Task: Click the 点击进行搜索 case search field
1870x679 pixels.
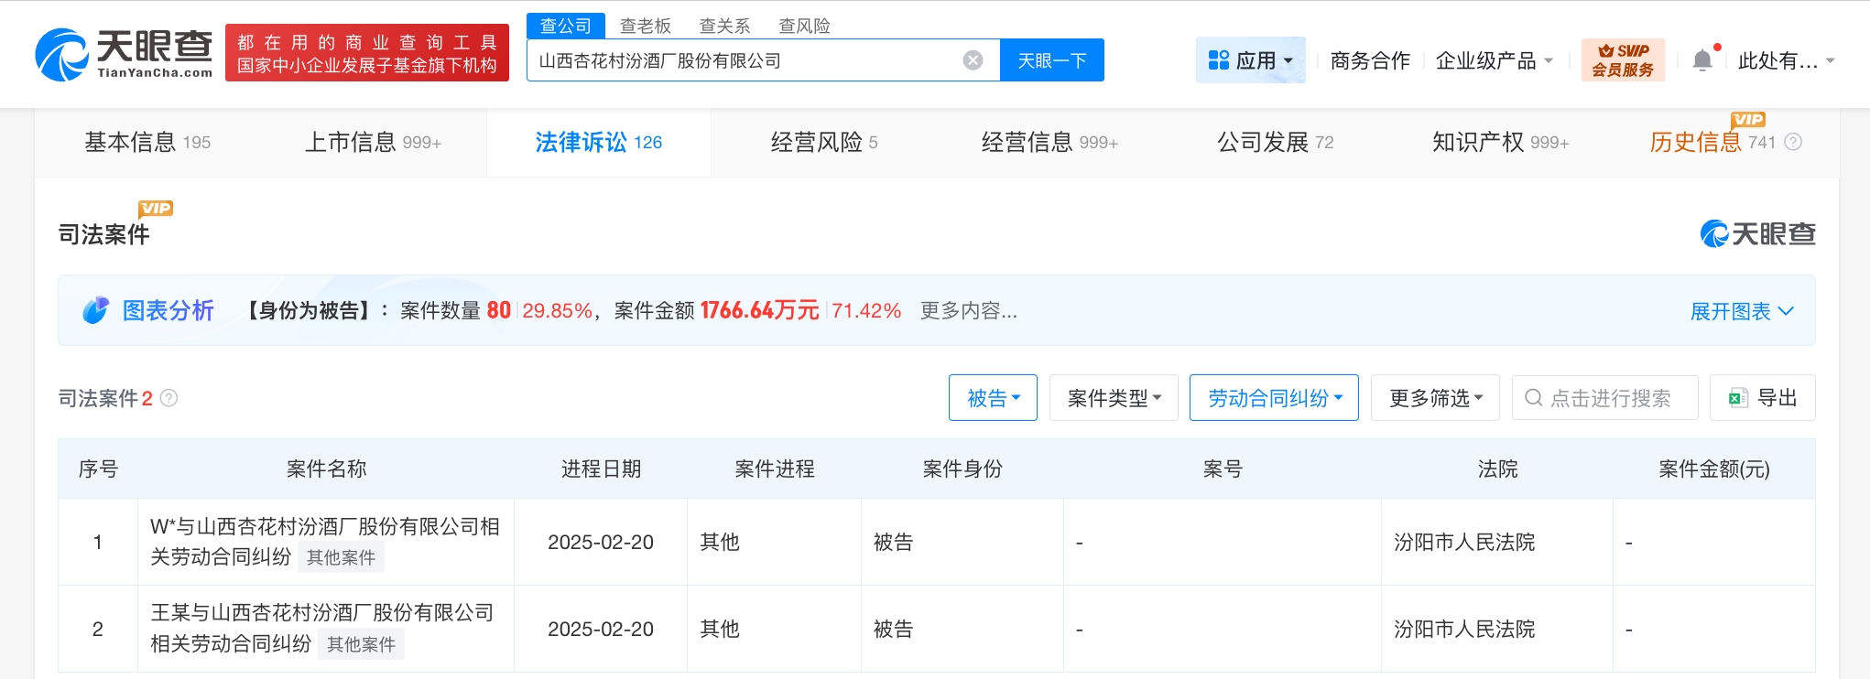Action: point(1610,398)
